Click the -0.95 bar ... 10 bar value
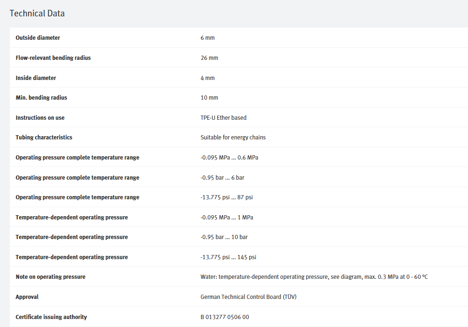468x327 pixels. (224, 237)
